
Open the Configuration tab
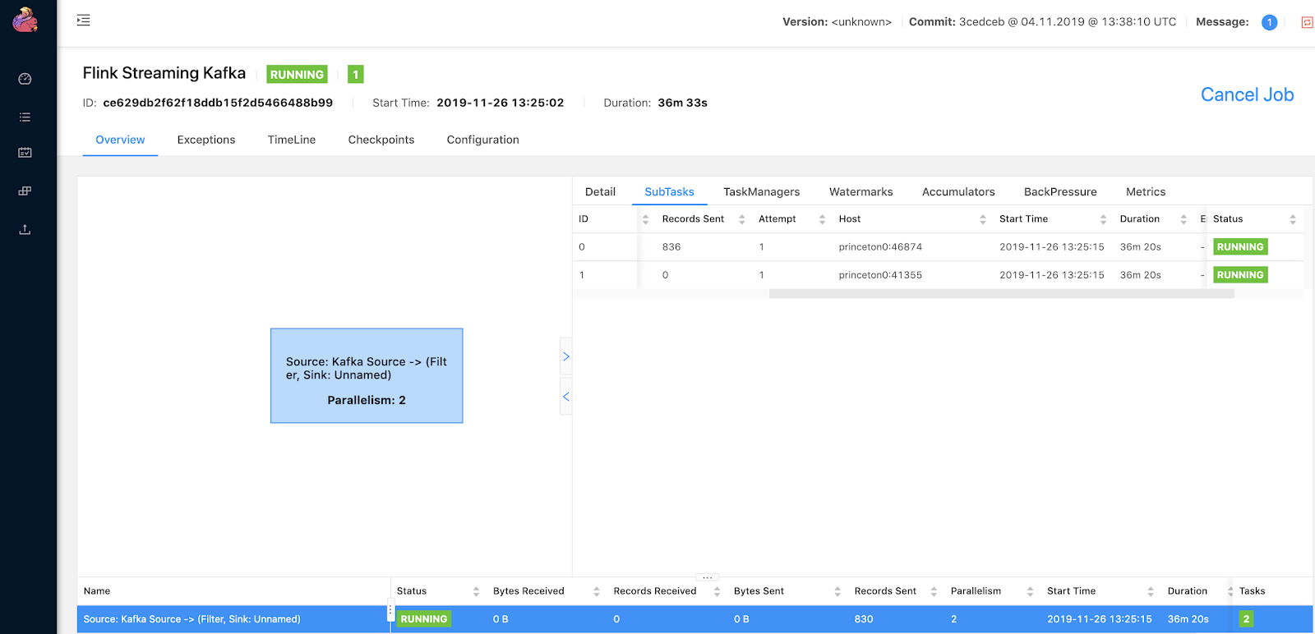(483, 140)
